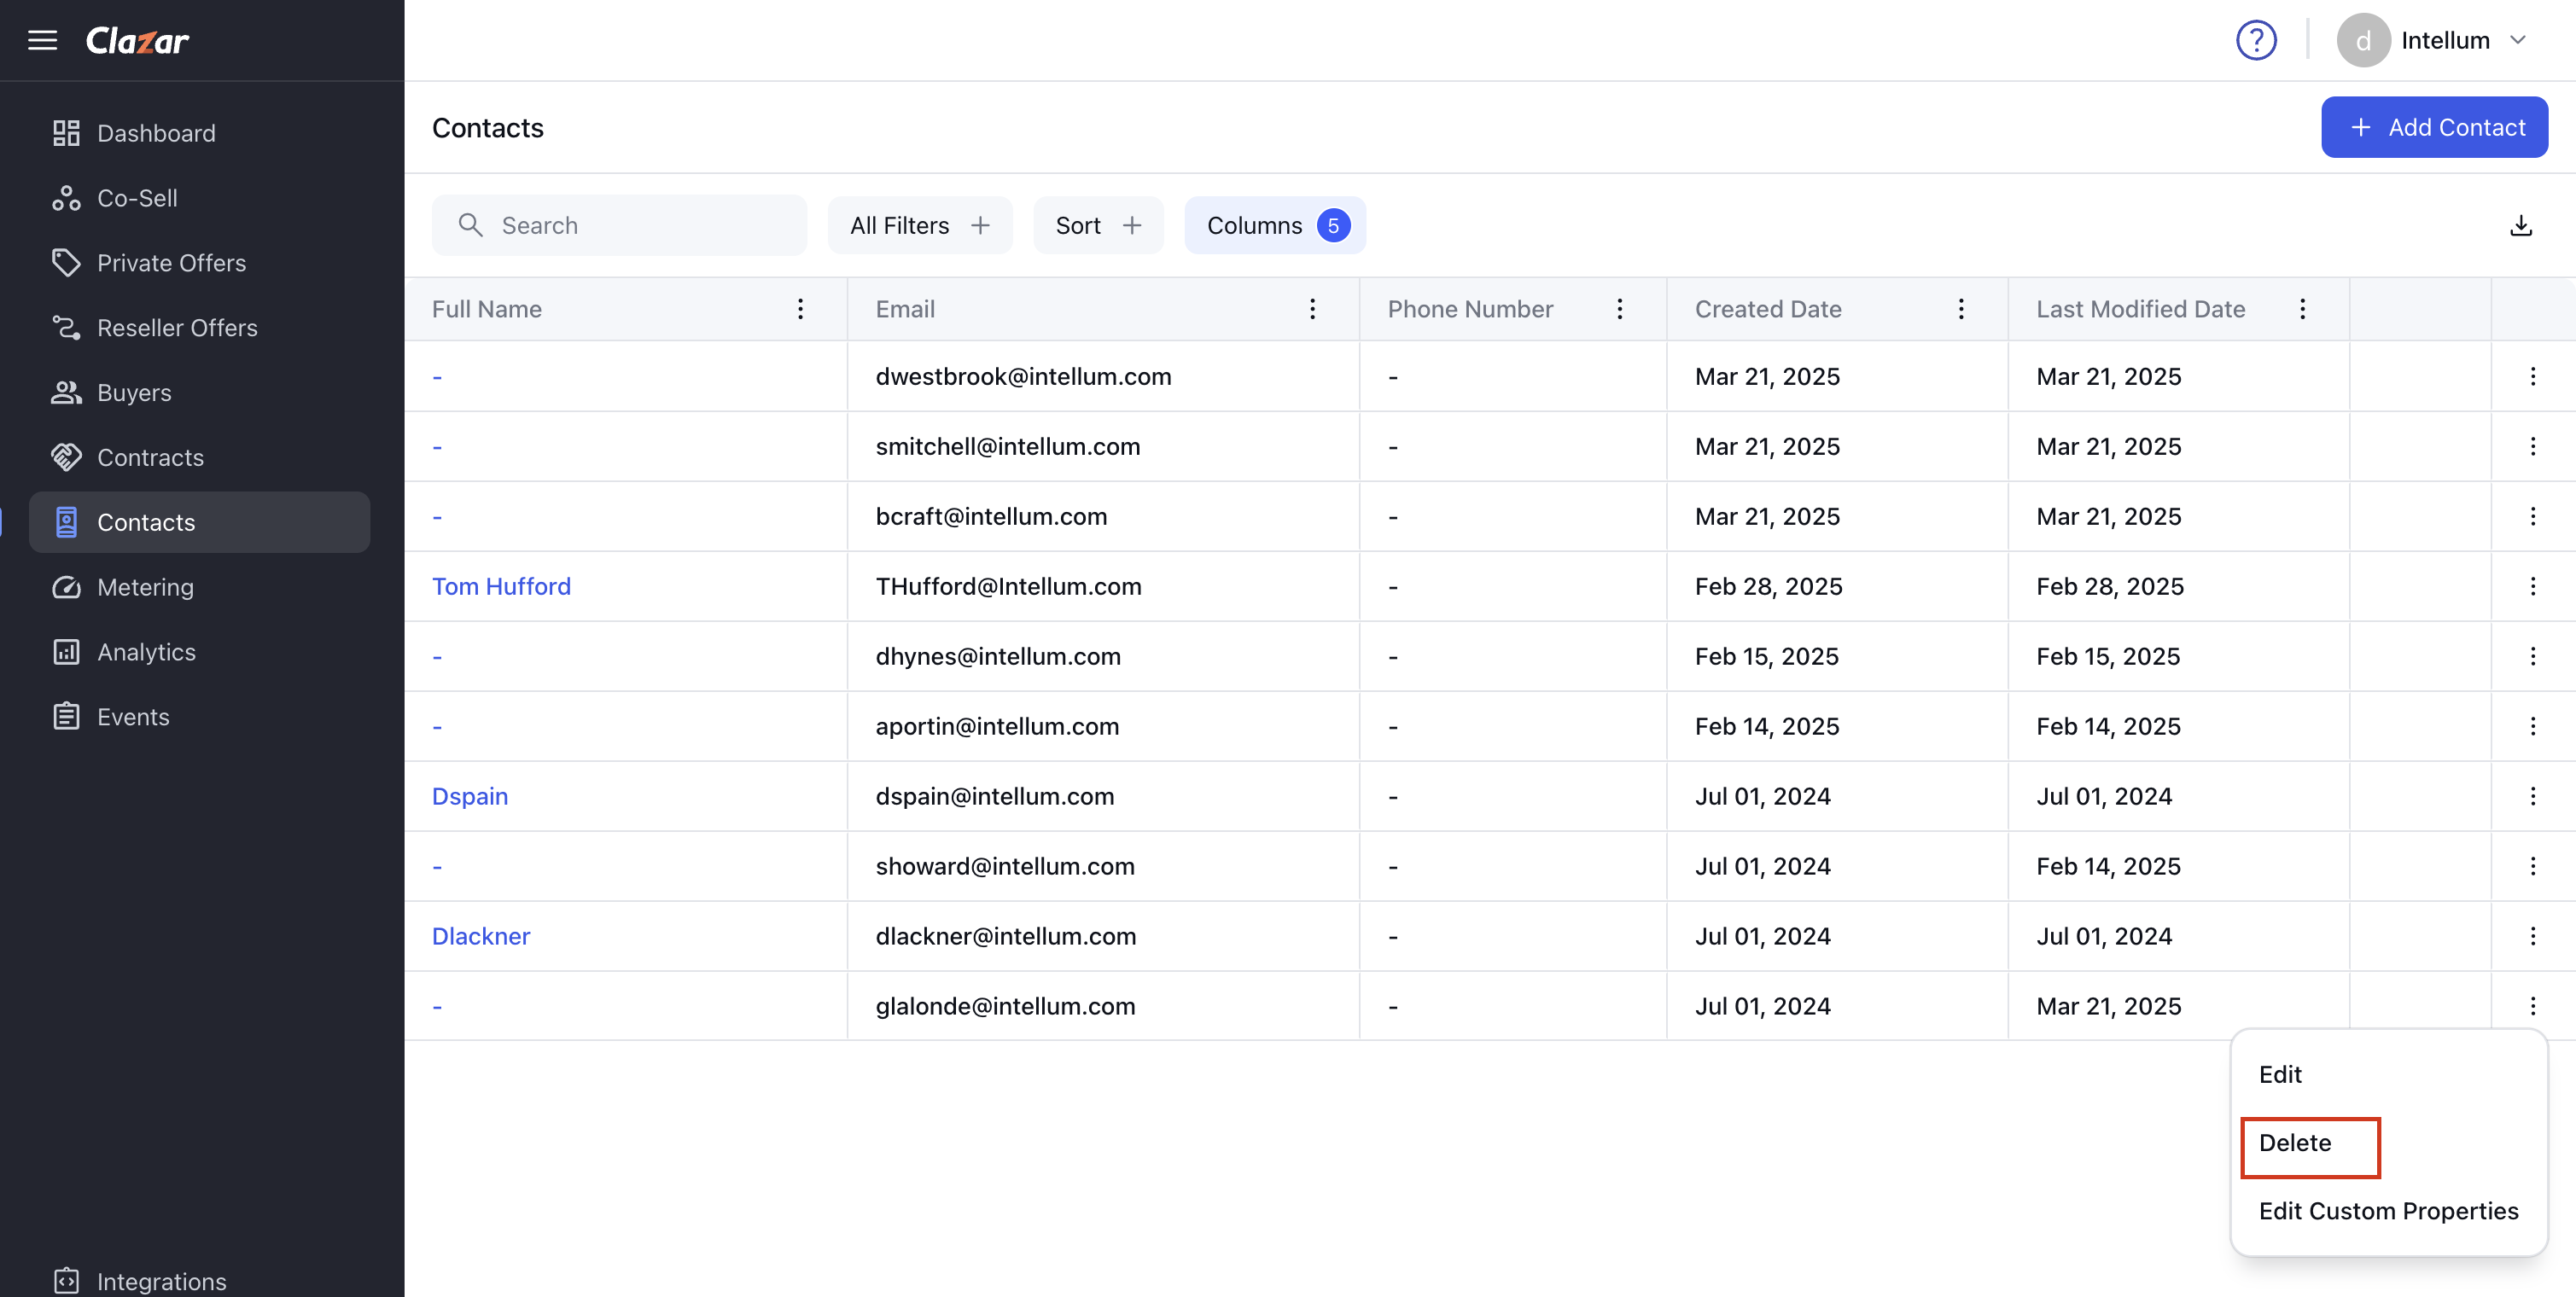Expand the Intellum account dropdown

pyautogui.click(x=2518, y=40)
